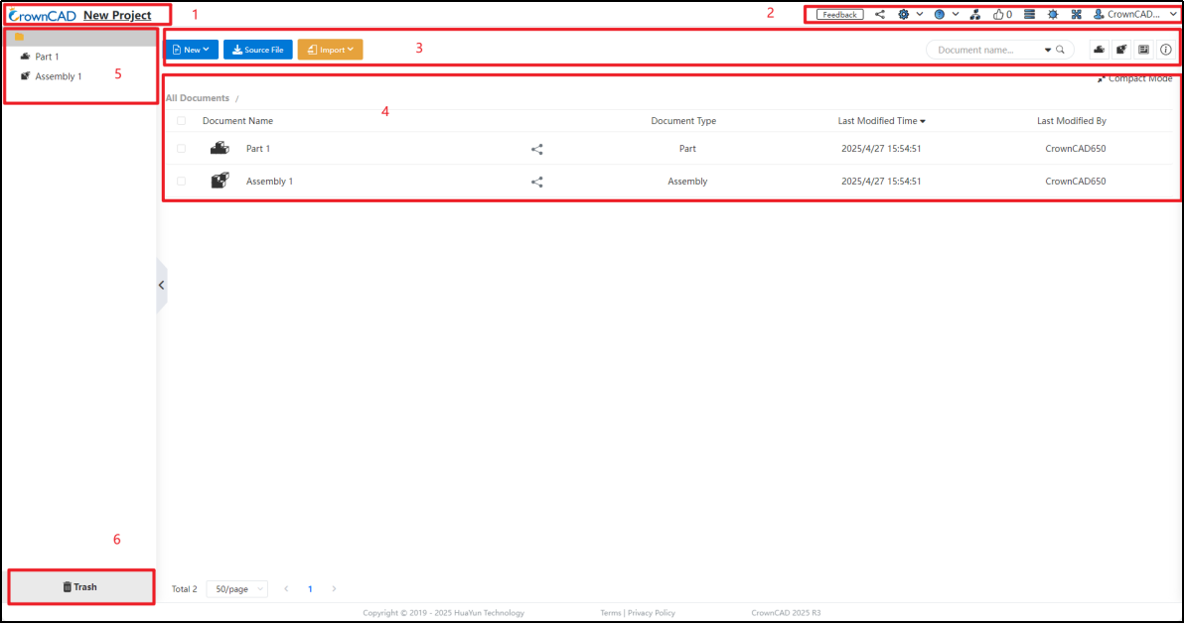Click the four-square command icon in the top bar
The height and width of the screenshot is (625, 1185).
click(x=1076, y=14)
